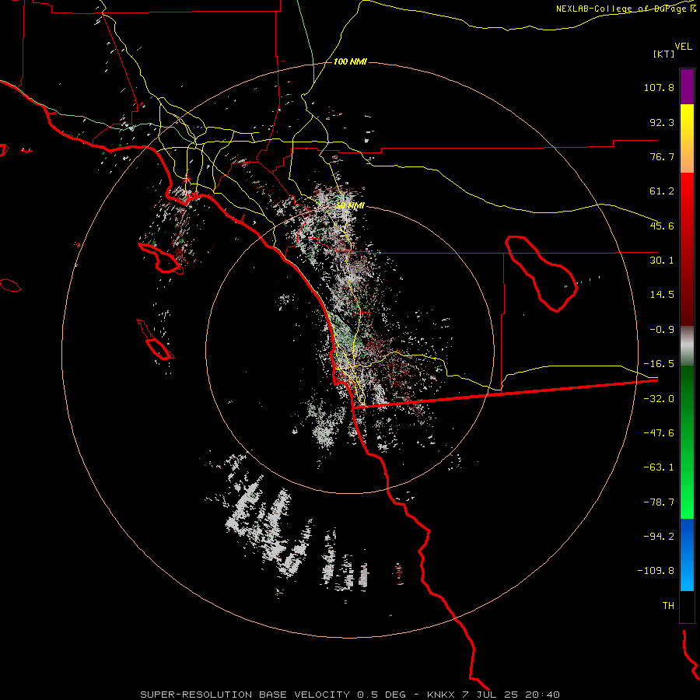700x700 pixels.
Task: Click the 0.5 DEG elevation text in caption
Action: [381, 695]
